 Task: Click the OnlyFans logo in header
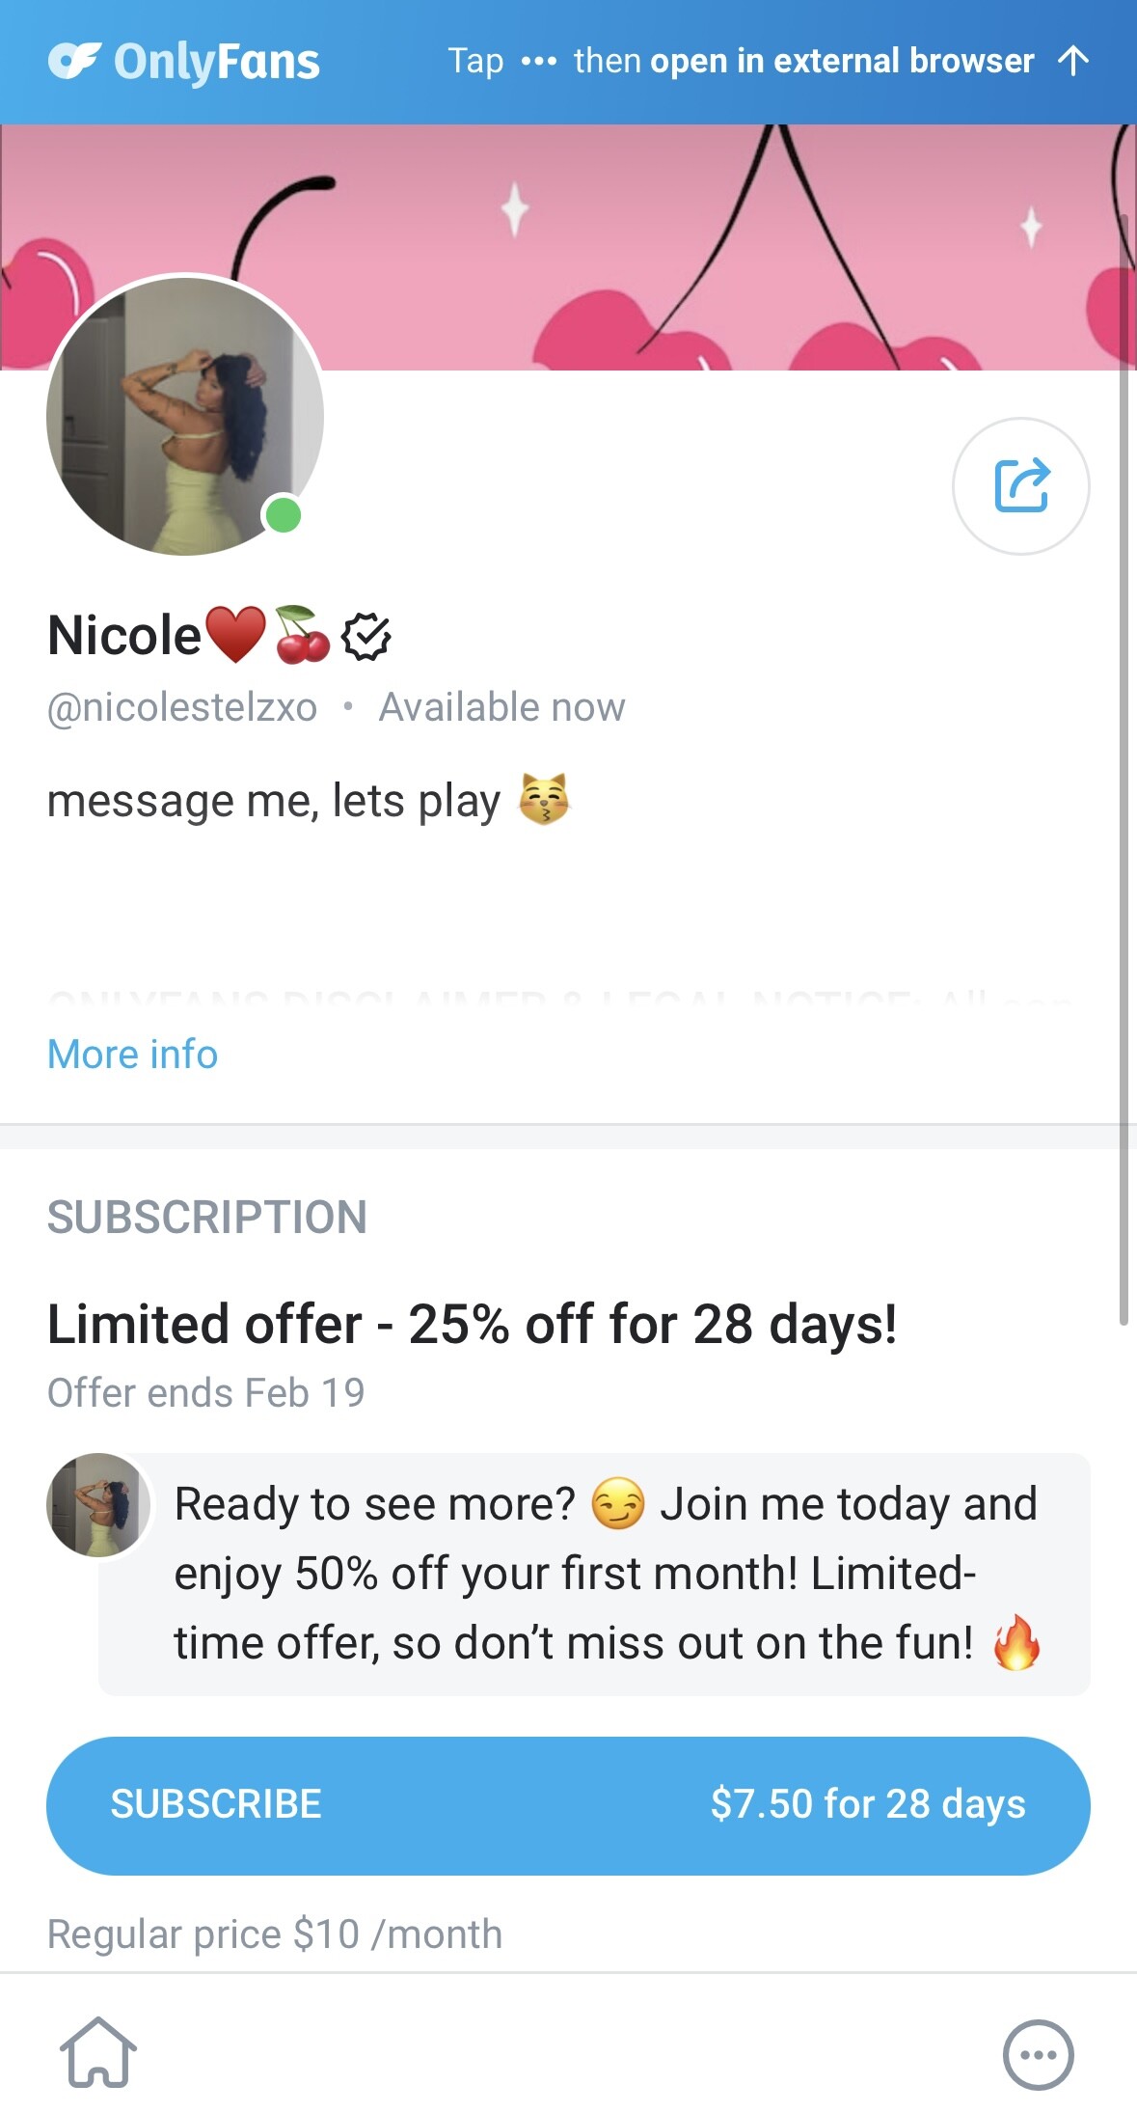click(184, 62)
